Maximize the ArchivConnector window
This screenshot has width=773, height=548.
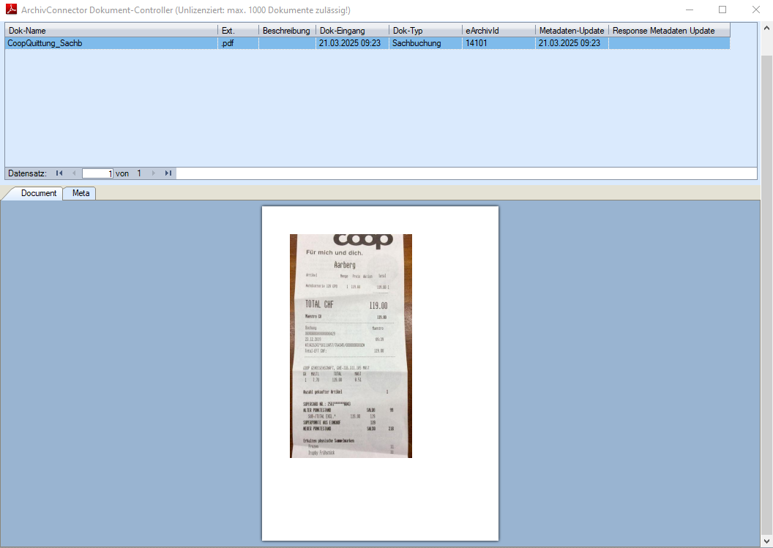[722, 10]
